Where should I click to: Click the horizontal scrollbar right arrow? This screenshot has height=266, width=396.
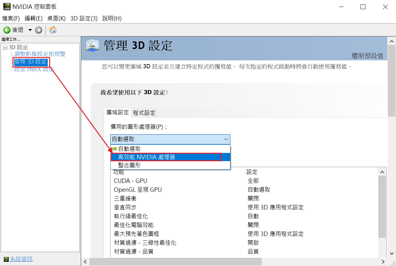(x=383, y=262)
